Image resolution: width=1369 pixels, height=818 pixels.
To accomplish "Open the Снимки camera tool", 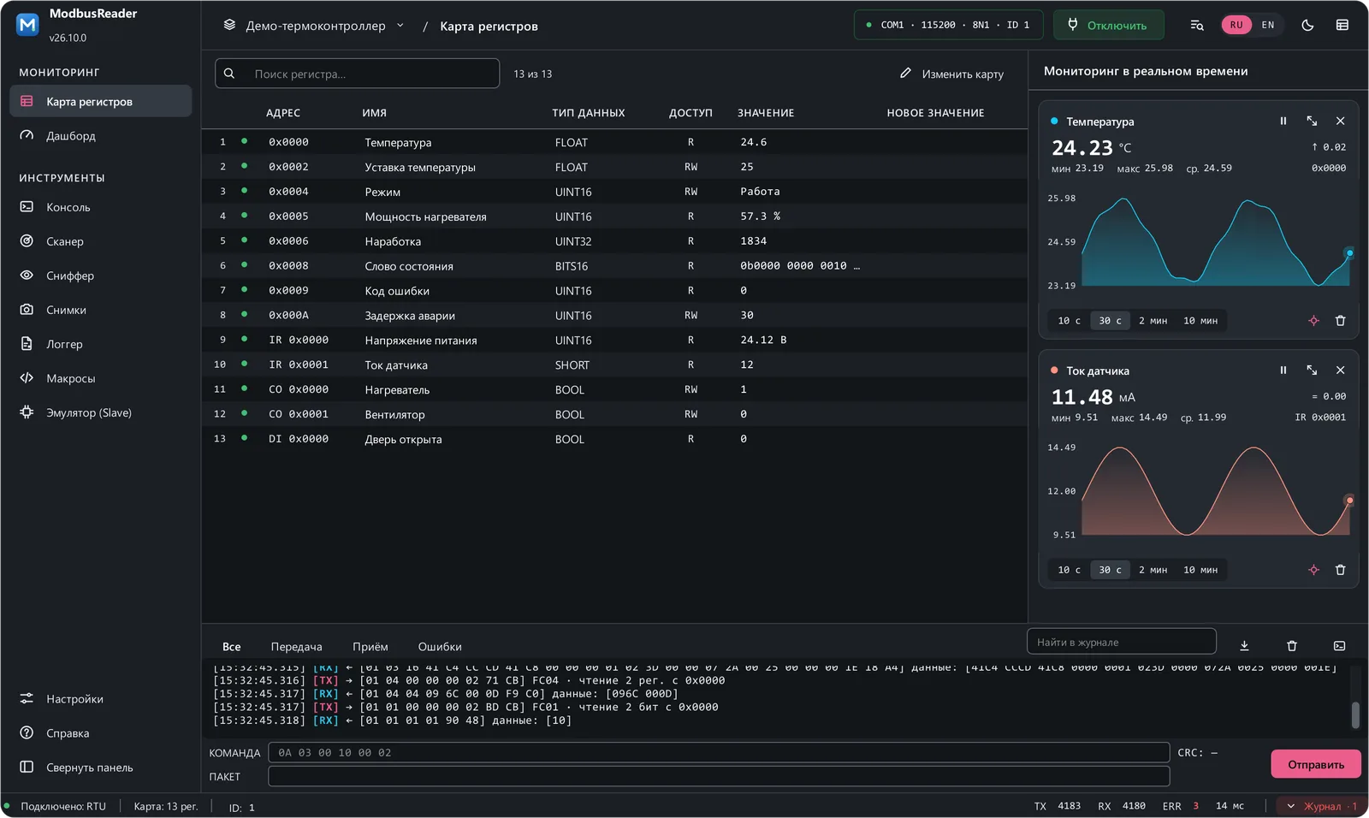I will point(100,310).
